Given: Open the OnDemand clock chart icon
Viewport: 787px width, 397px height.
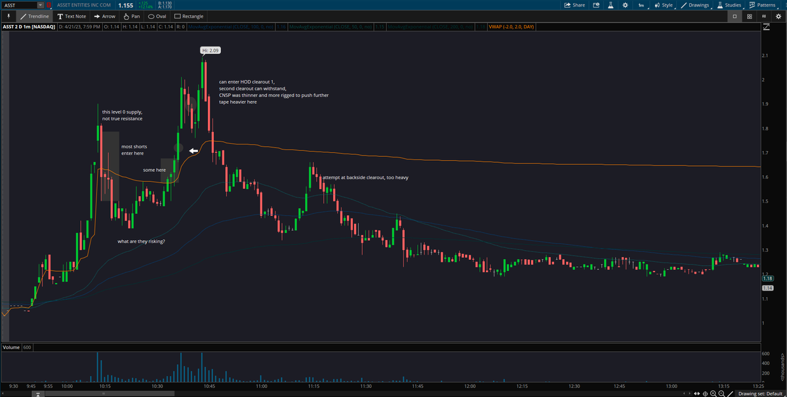Looking at the screenshot, I should (x=596, y=5).
